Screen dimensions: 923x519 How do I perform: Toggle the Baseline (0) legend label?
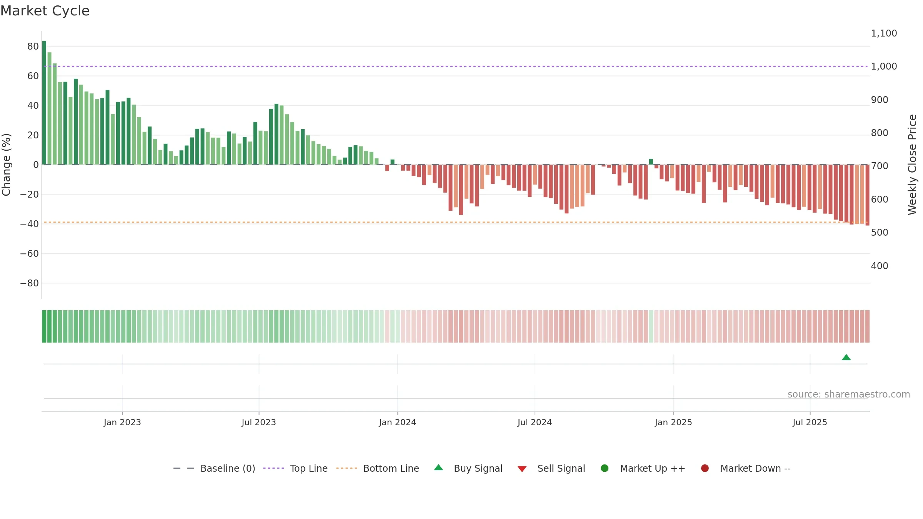coord(228,469)
